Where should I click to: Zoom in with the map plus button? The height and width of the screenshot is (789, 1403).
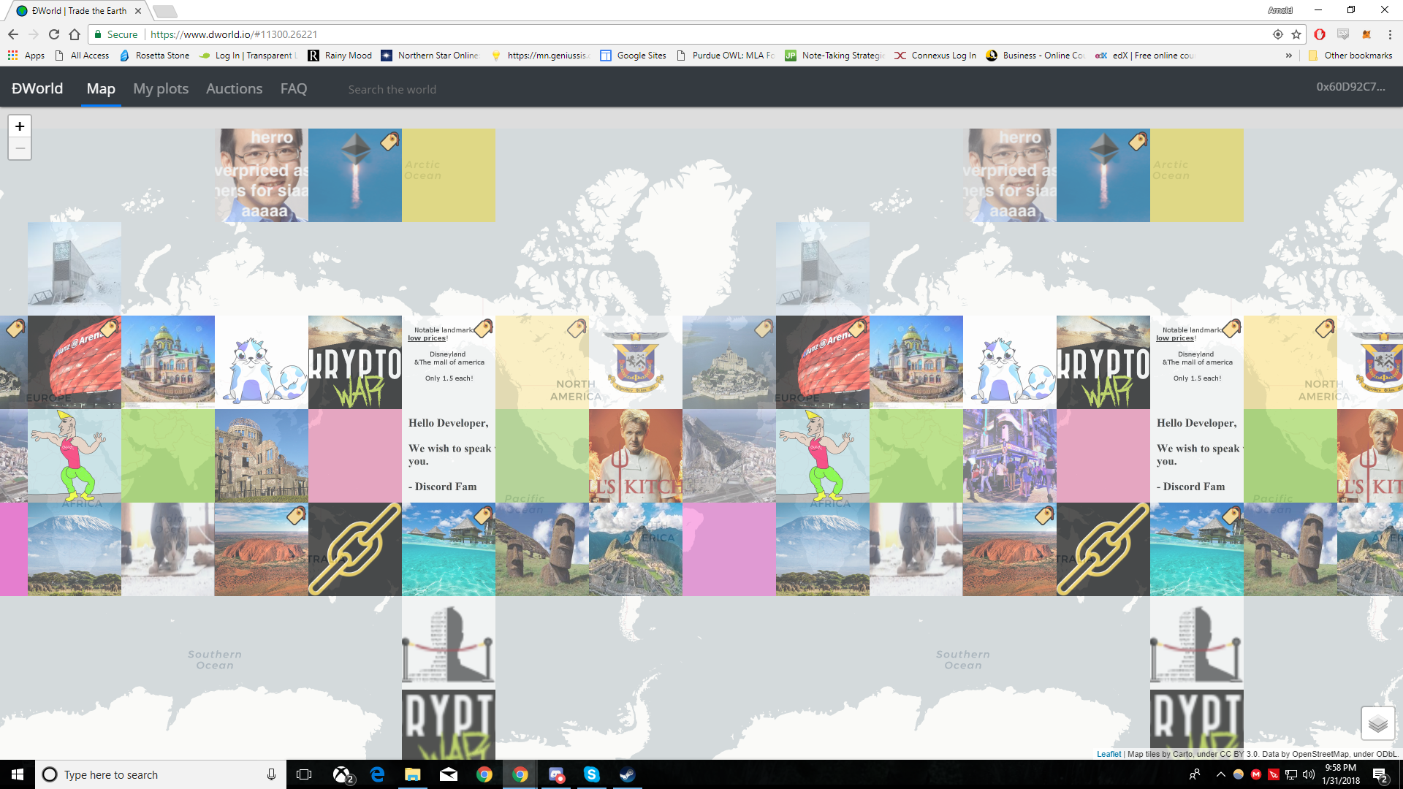[x=20, y=126]
